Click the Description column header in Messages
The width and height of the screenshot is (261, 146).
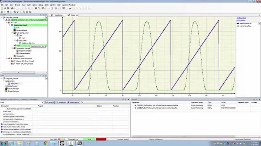[x=5, y=106]
